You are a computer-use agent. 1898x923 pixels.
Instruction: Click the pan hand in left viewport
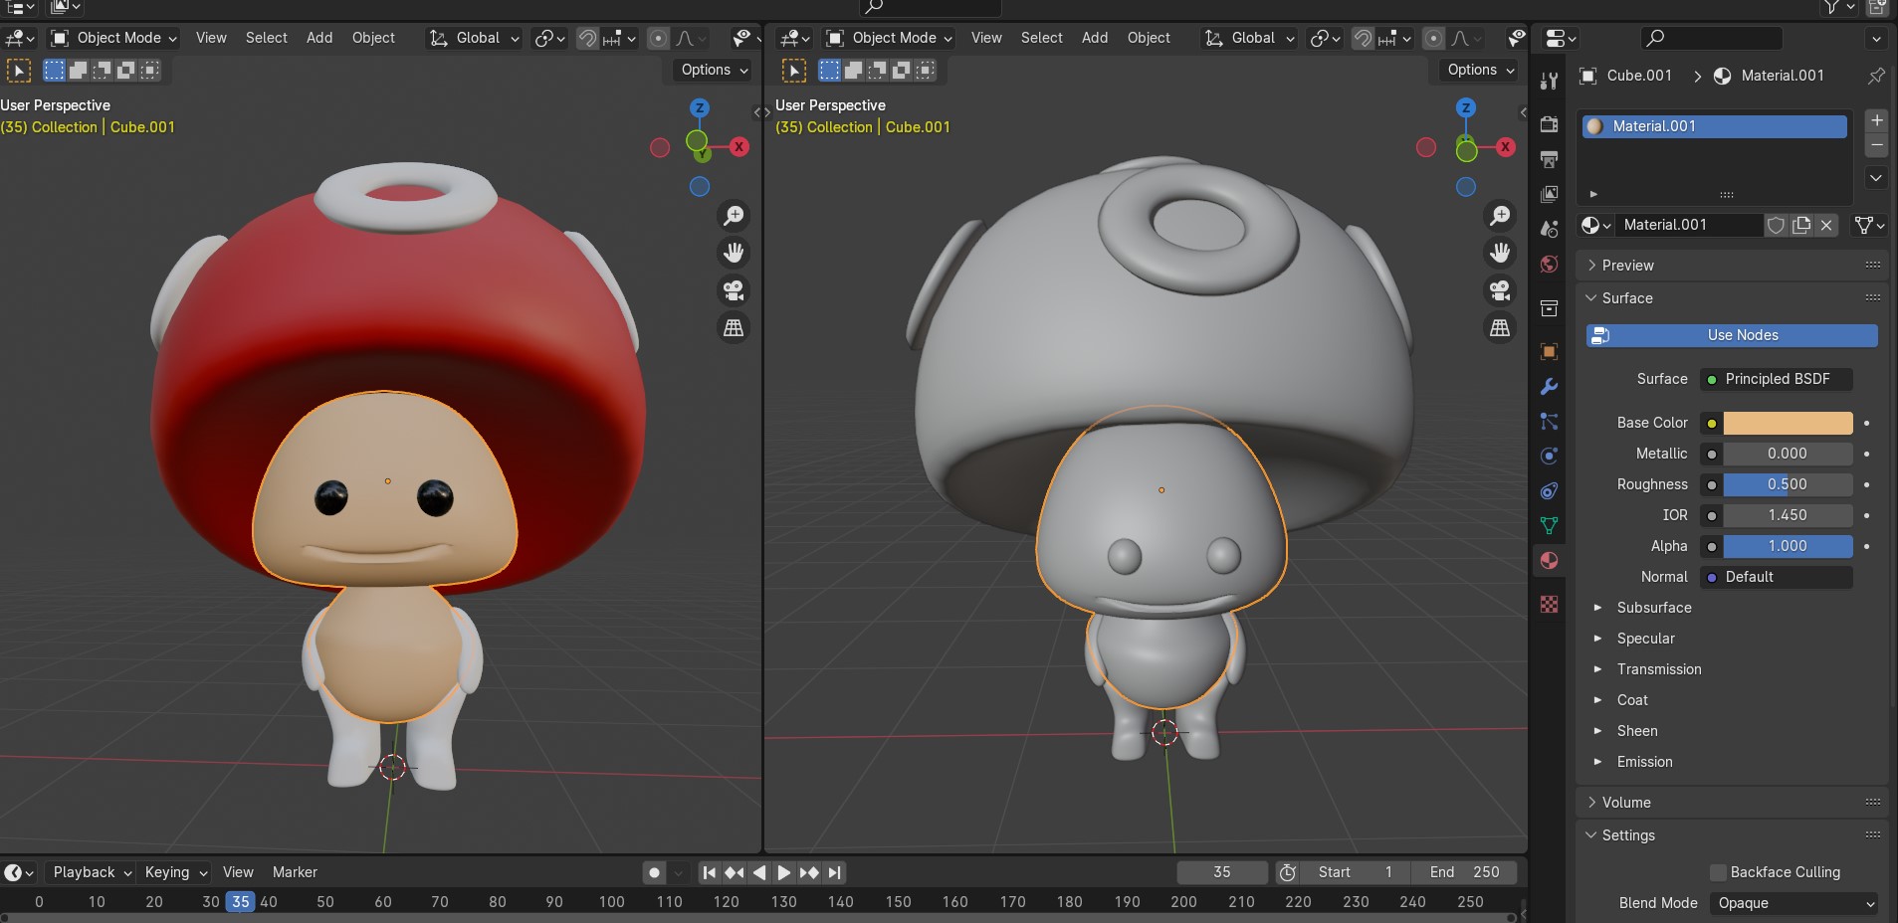[x=734, y=253]
